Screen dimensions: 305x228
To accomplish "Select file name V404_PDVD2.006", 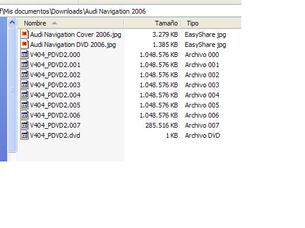I will [55, 115].
